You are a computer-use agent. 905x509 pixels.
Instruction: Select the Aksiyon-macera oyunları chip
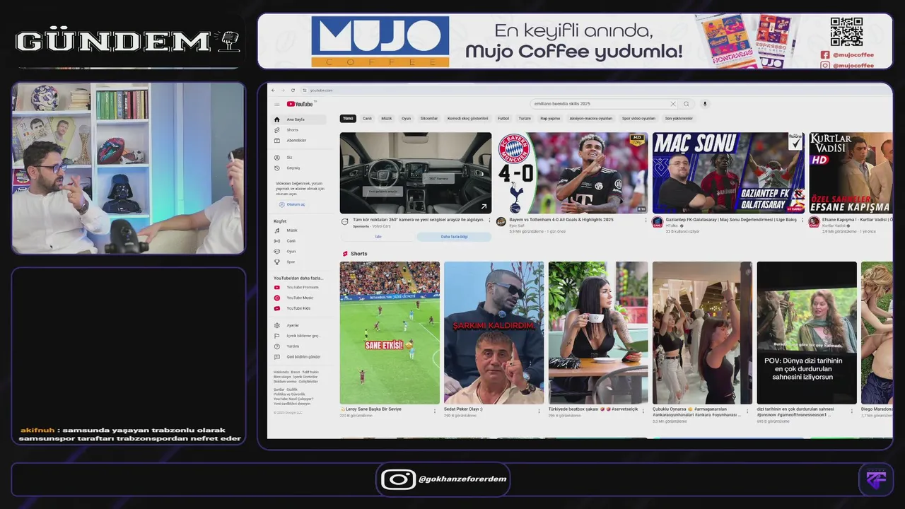(591, 119)
